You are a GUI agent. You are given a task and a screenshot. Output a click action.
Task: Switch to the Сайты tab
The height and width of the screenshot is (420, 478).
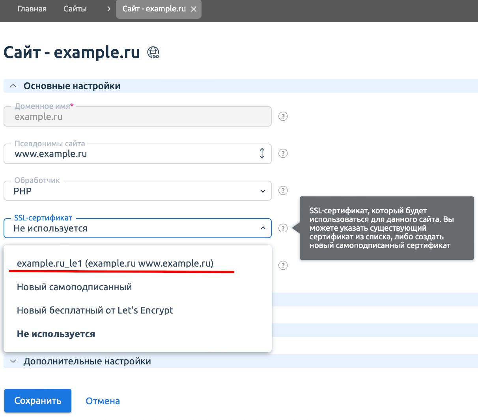[75, 9]
